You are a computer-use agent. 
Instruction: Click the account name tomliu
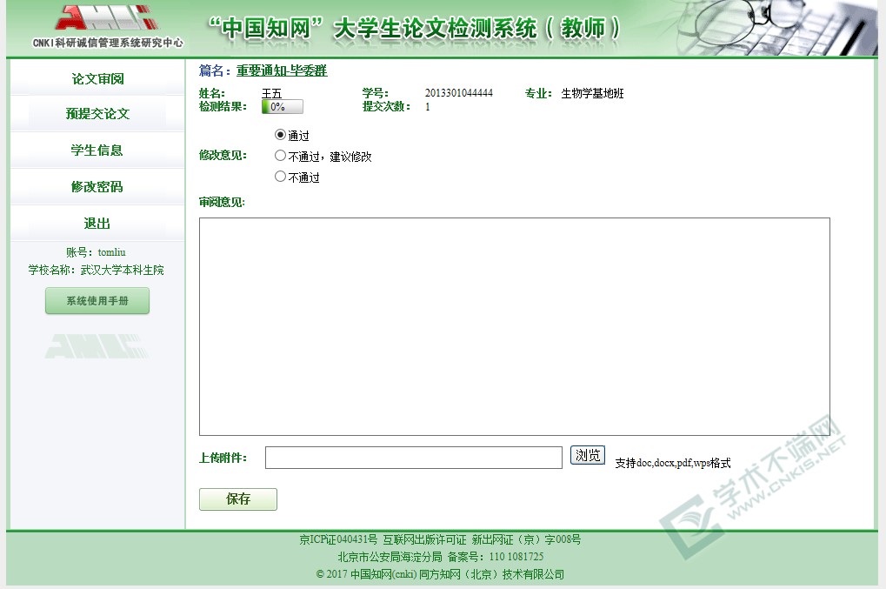pos(112,252)
